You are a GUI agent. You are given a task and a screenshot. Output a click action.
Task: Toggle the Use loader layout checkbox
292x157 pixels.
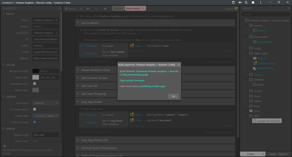34,109
